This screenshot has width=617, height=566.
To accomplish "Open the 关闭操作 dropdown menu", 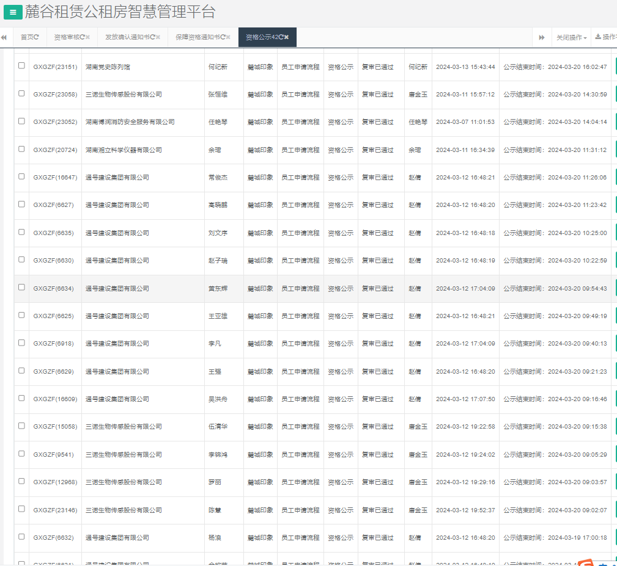I will tap(571, 37).
